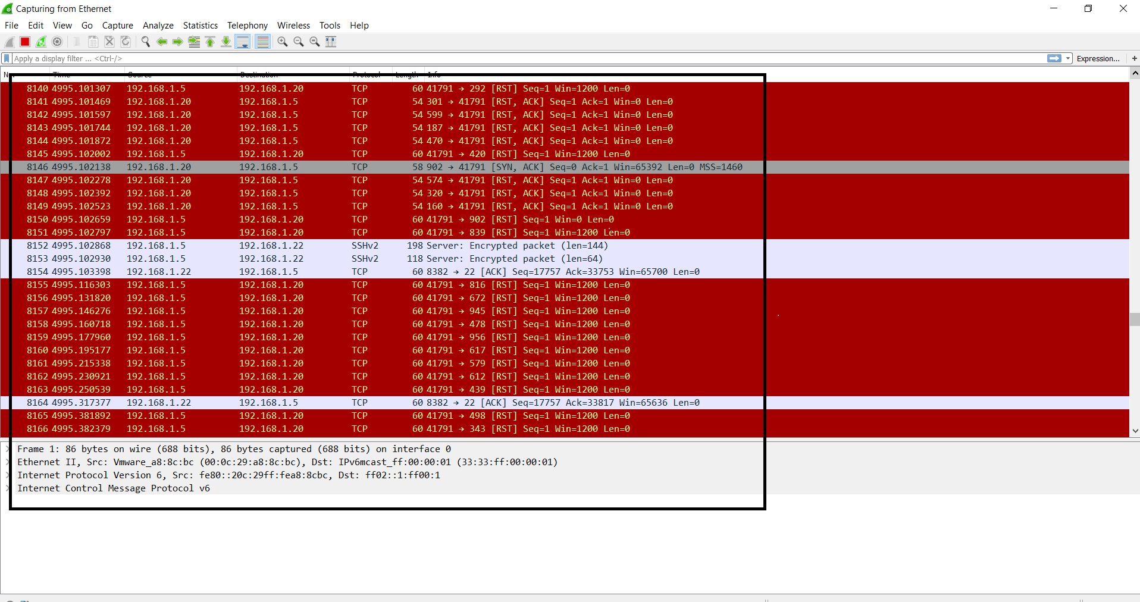Open capture options gear

point(57,42)
